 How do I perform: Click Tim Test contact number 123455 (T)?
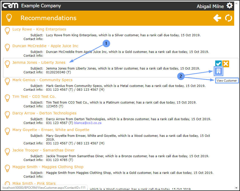55,106
